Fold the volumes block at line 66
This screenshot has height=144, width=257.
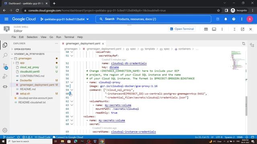[x=72, y=116]
